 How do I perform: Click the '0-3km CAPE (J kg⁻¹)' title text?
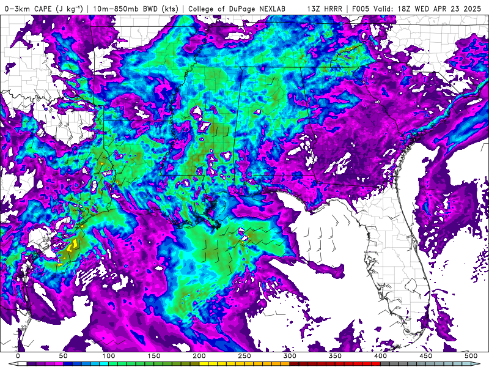coord(44,9)
